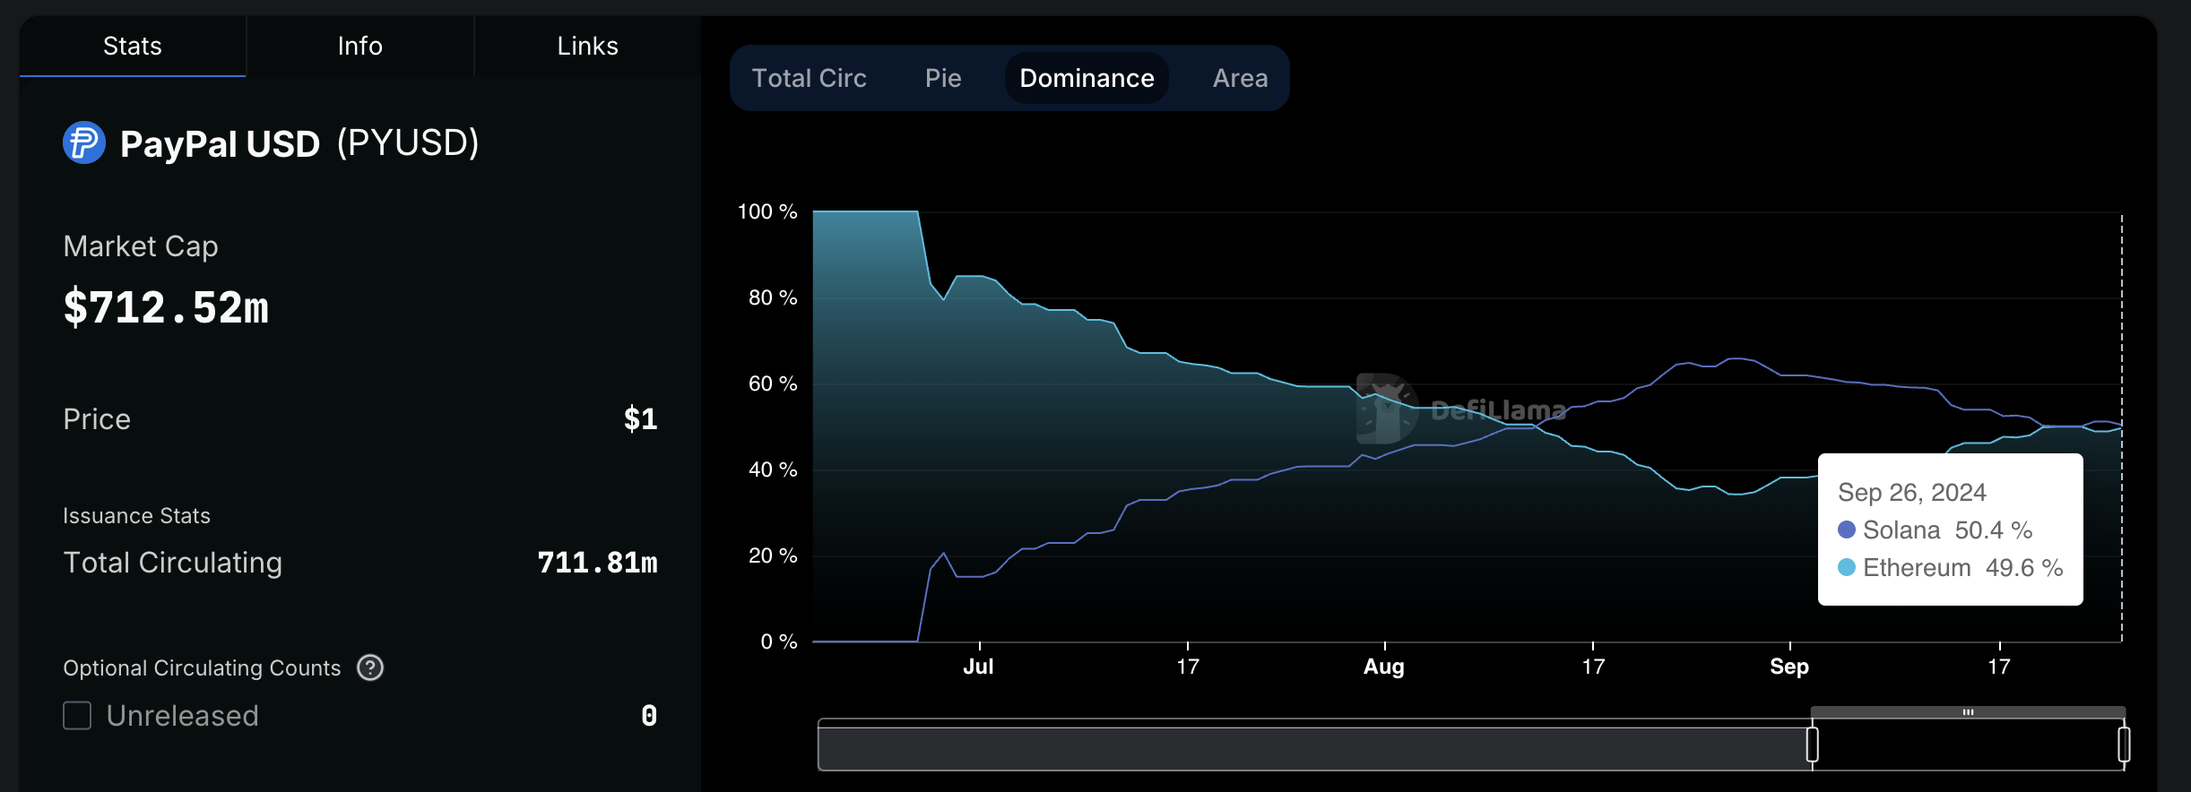Viewport: 2191px width, 792px height.
Task: Open the Links tab
Action: (587, 46)
